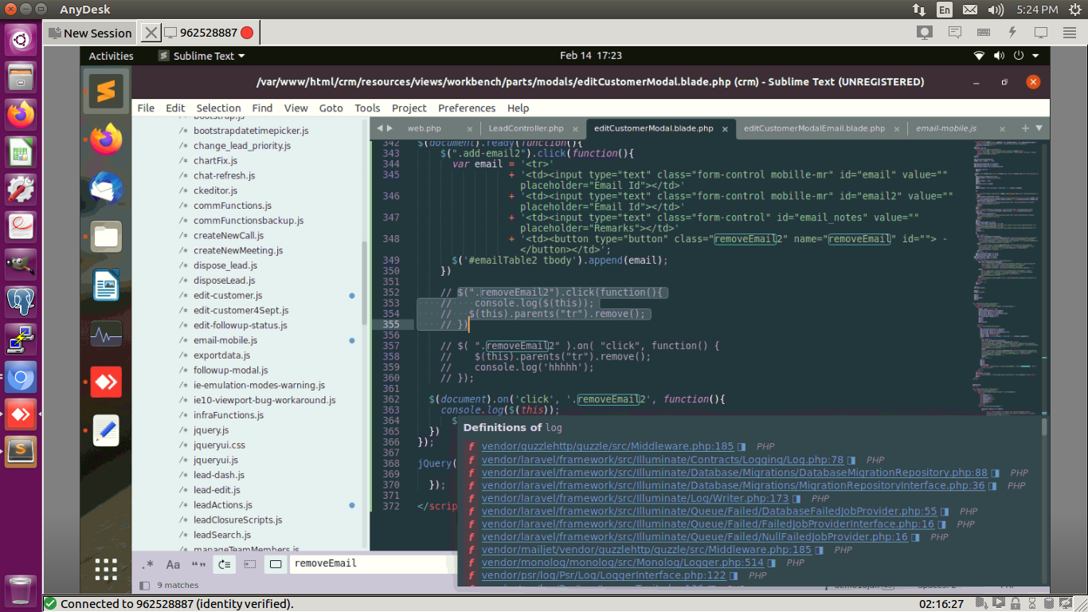
Task: Toggle regular expression search in find bar
Action: (x=147, y=564)
